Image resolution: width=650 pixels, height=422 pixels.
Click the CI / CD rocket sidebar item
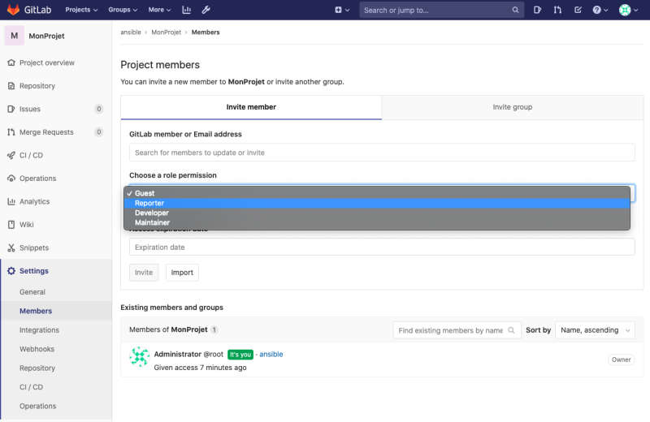pos(31,155)
